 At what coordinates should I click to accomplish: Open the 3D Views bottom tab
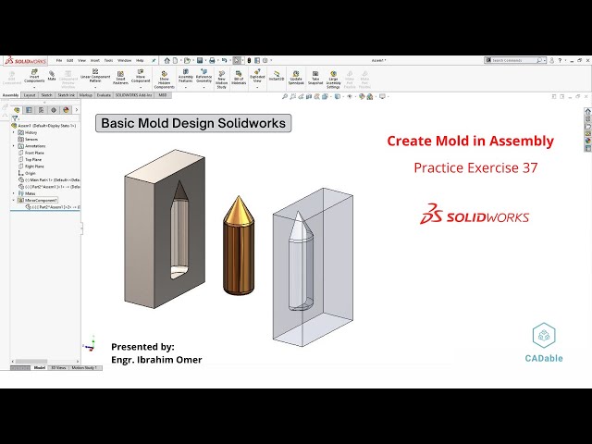click(58, 368)
